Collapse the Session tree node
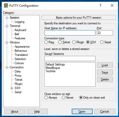Image resolution: width=119 pixels, height=117 pixels. (7, 18)
